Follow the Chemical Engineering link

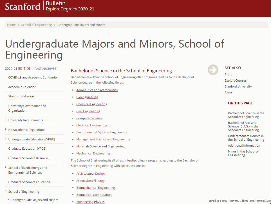pos(92,104)
